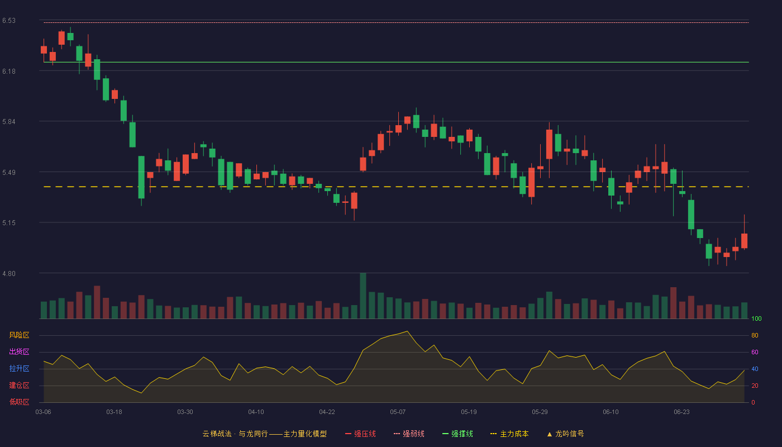Click the 6.53 price axis label
Image resolution: width=782 pixels, height=447 pixels.
coord(8,21)
